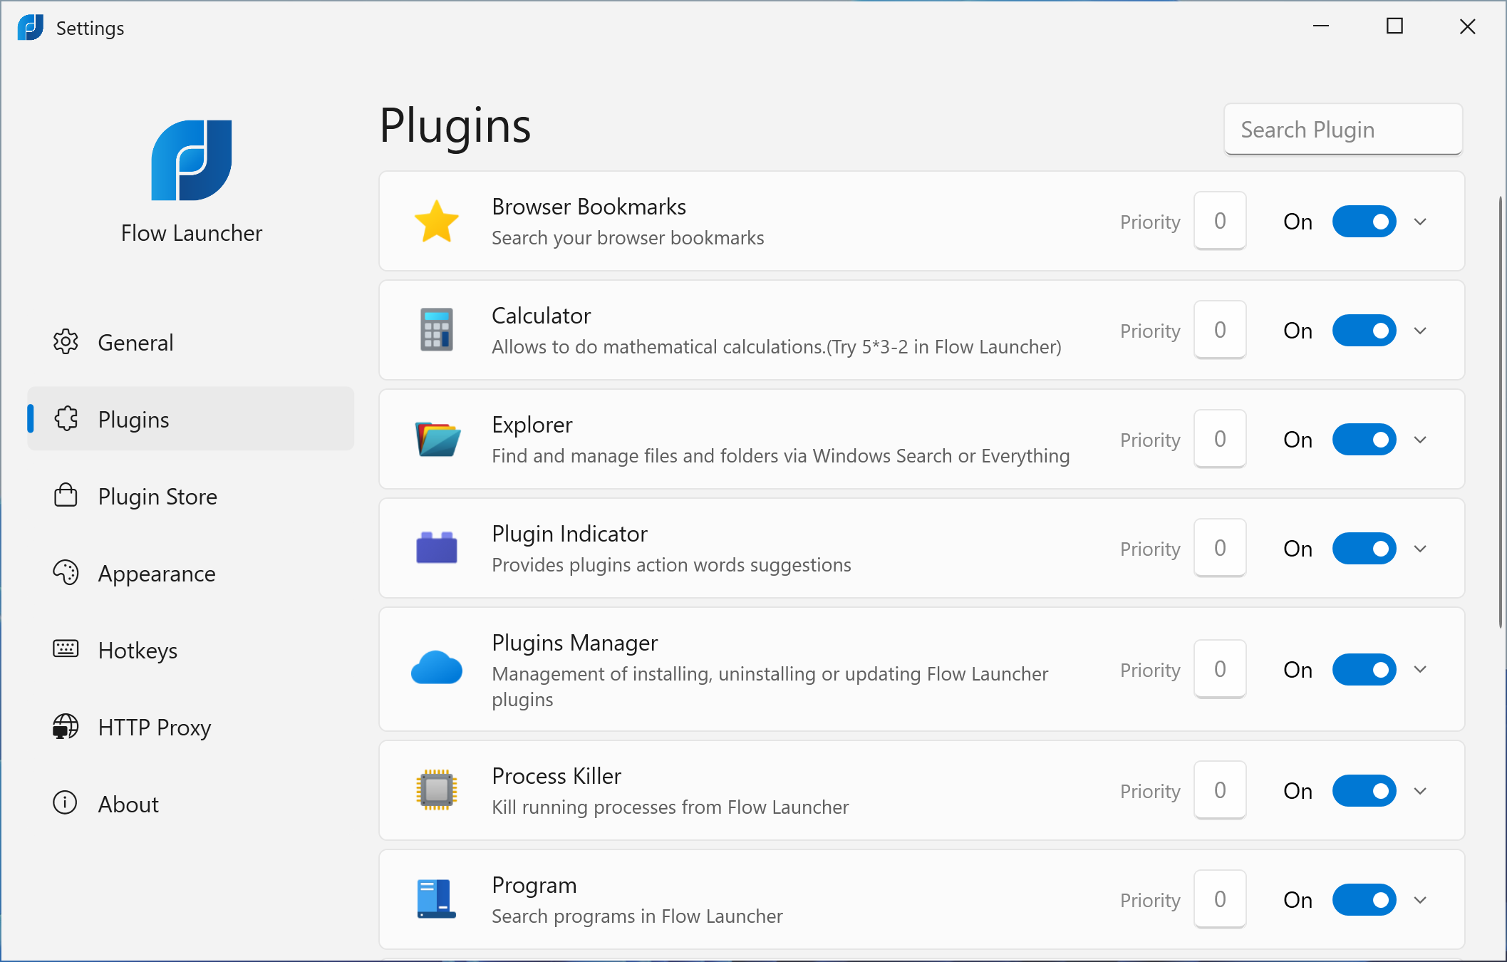Disable the Program plugin toggle
1507x962 pixels.
(x=1364, y=900)
